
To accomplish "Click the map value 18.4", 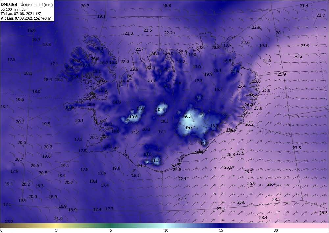I will tap(48, 80).
